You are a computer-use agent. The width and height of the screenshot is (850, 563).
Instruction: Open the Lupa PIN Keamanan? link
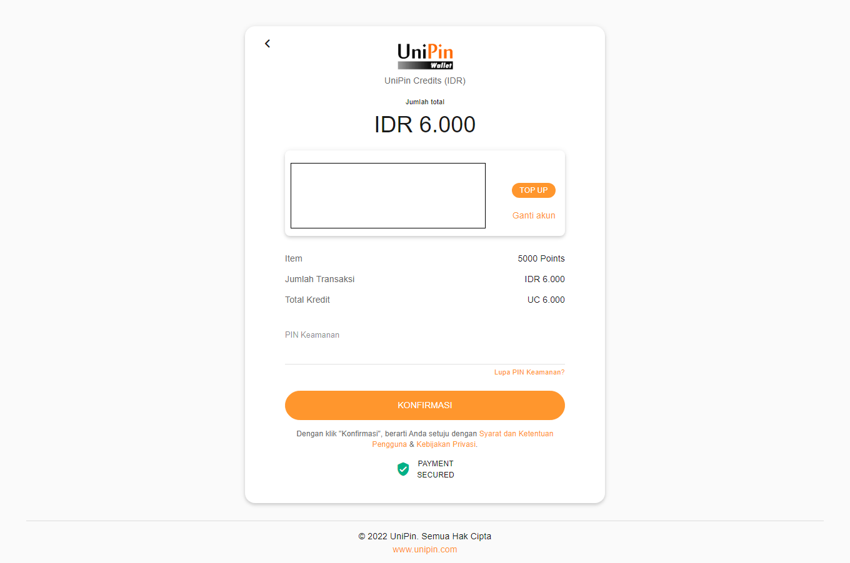click(x=529, y=372)
